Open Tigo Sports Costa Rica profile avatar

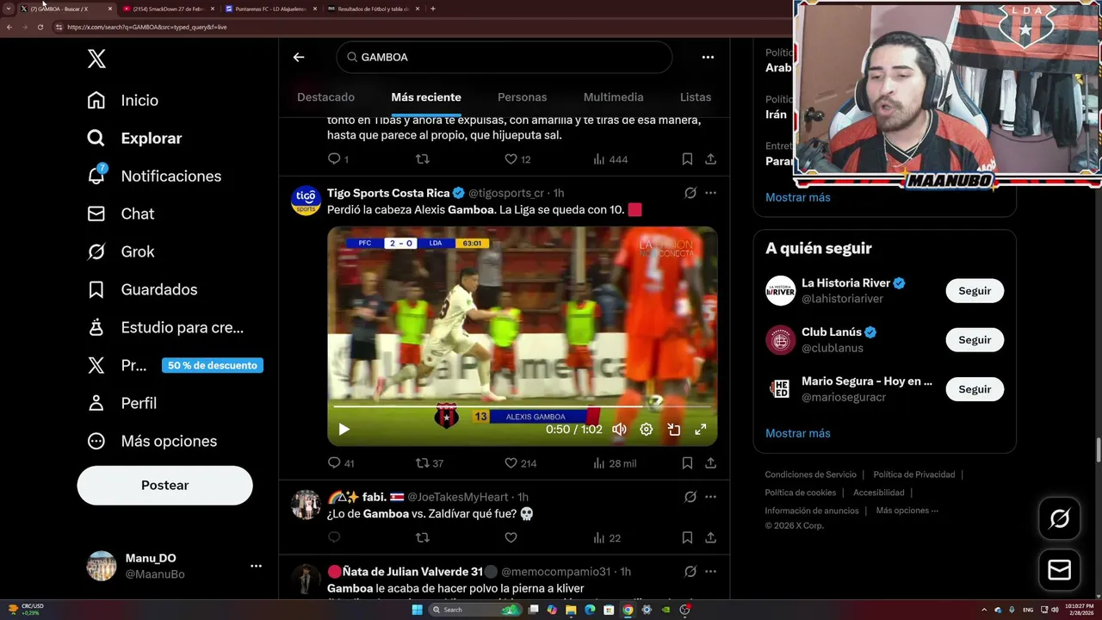pyautogui.click(x=306, y=201)
